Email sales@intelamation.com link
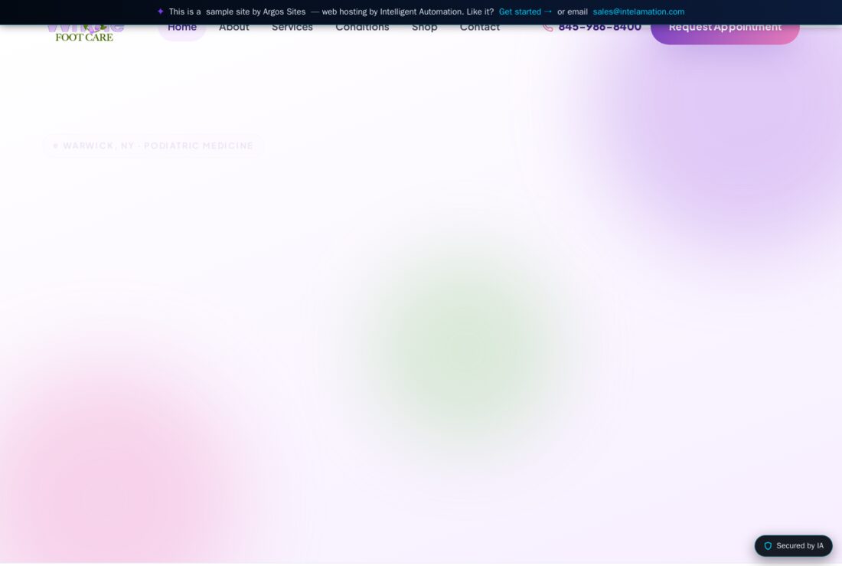The width and height of the screenshot is (842, 566). [638, 11]
